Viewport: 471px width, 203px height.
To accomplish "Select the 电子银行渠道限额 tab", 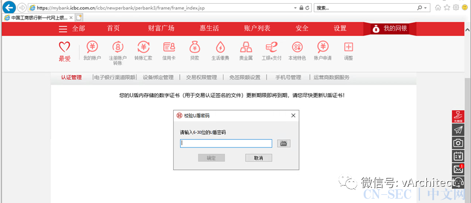I will click(115, 77).
